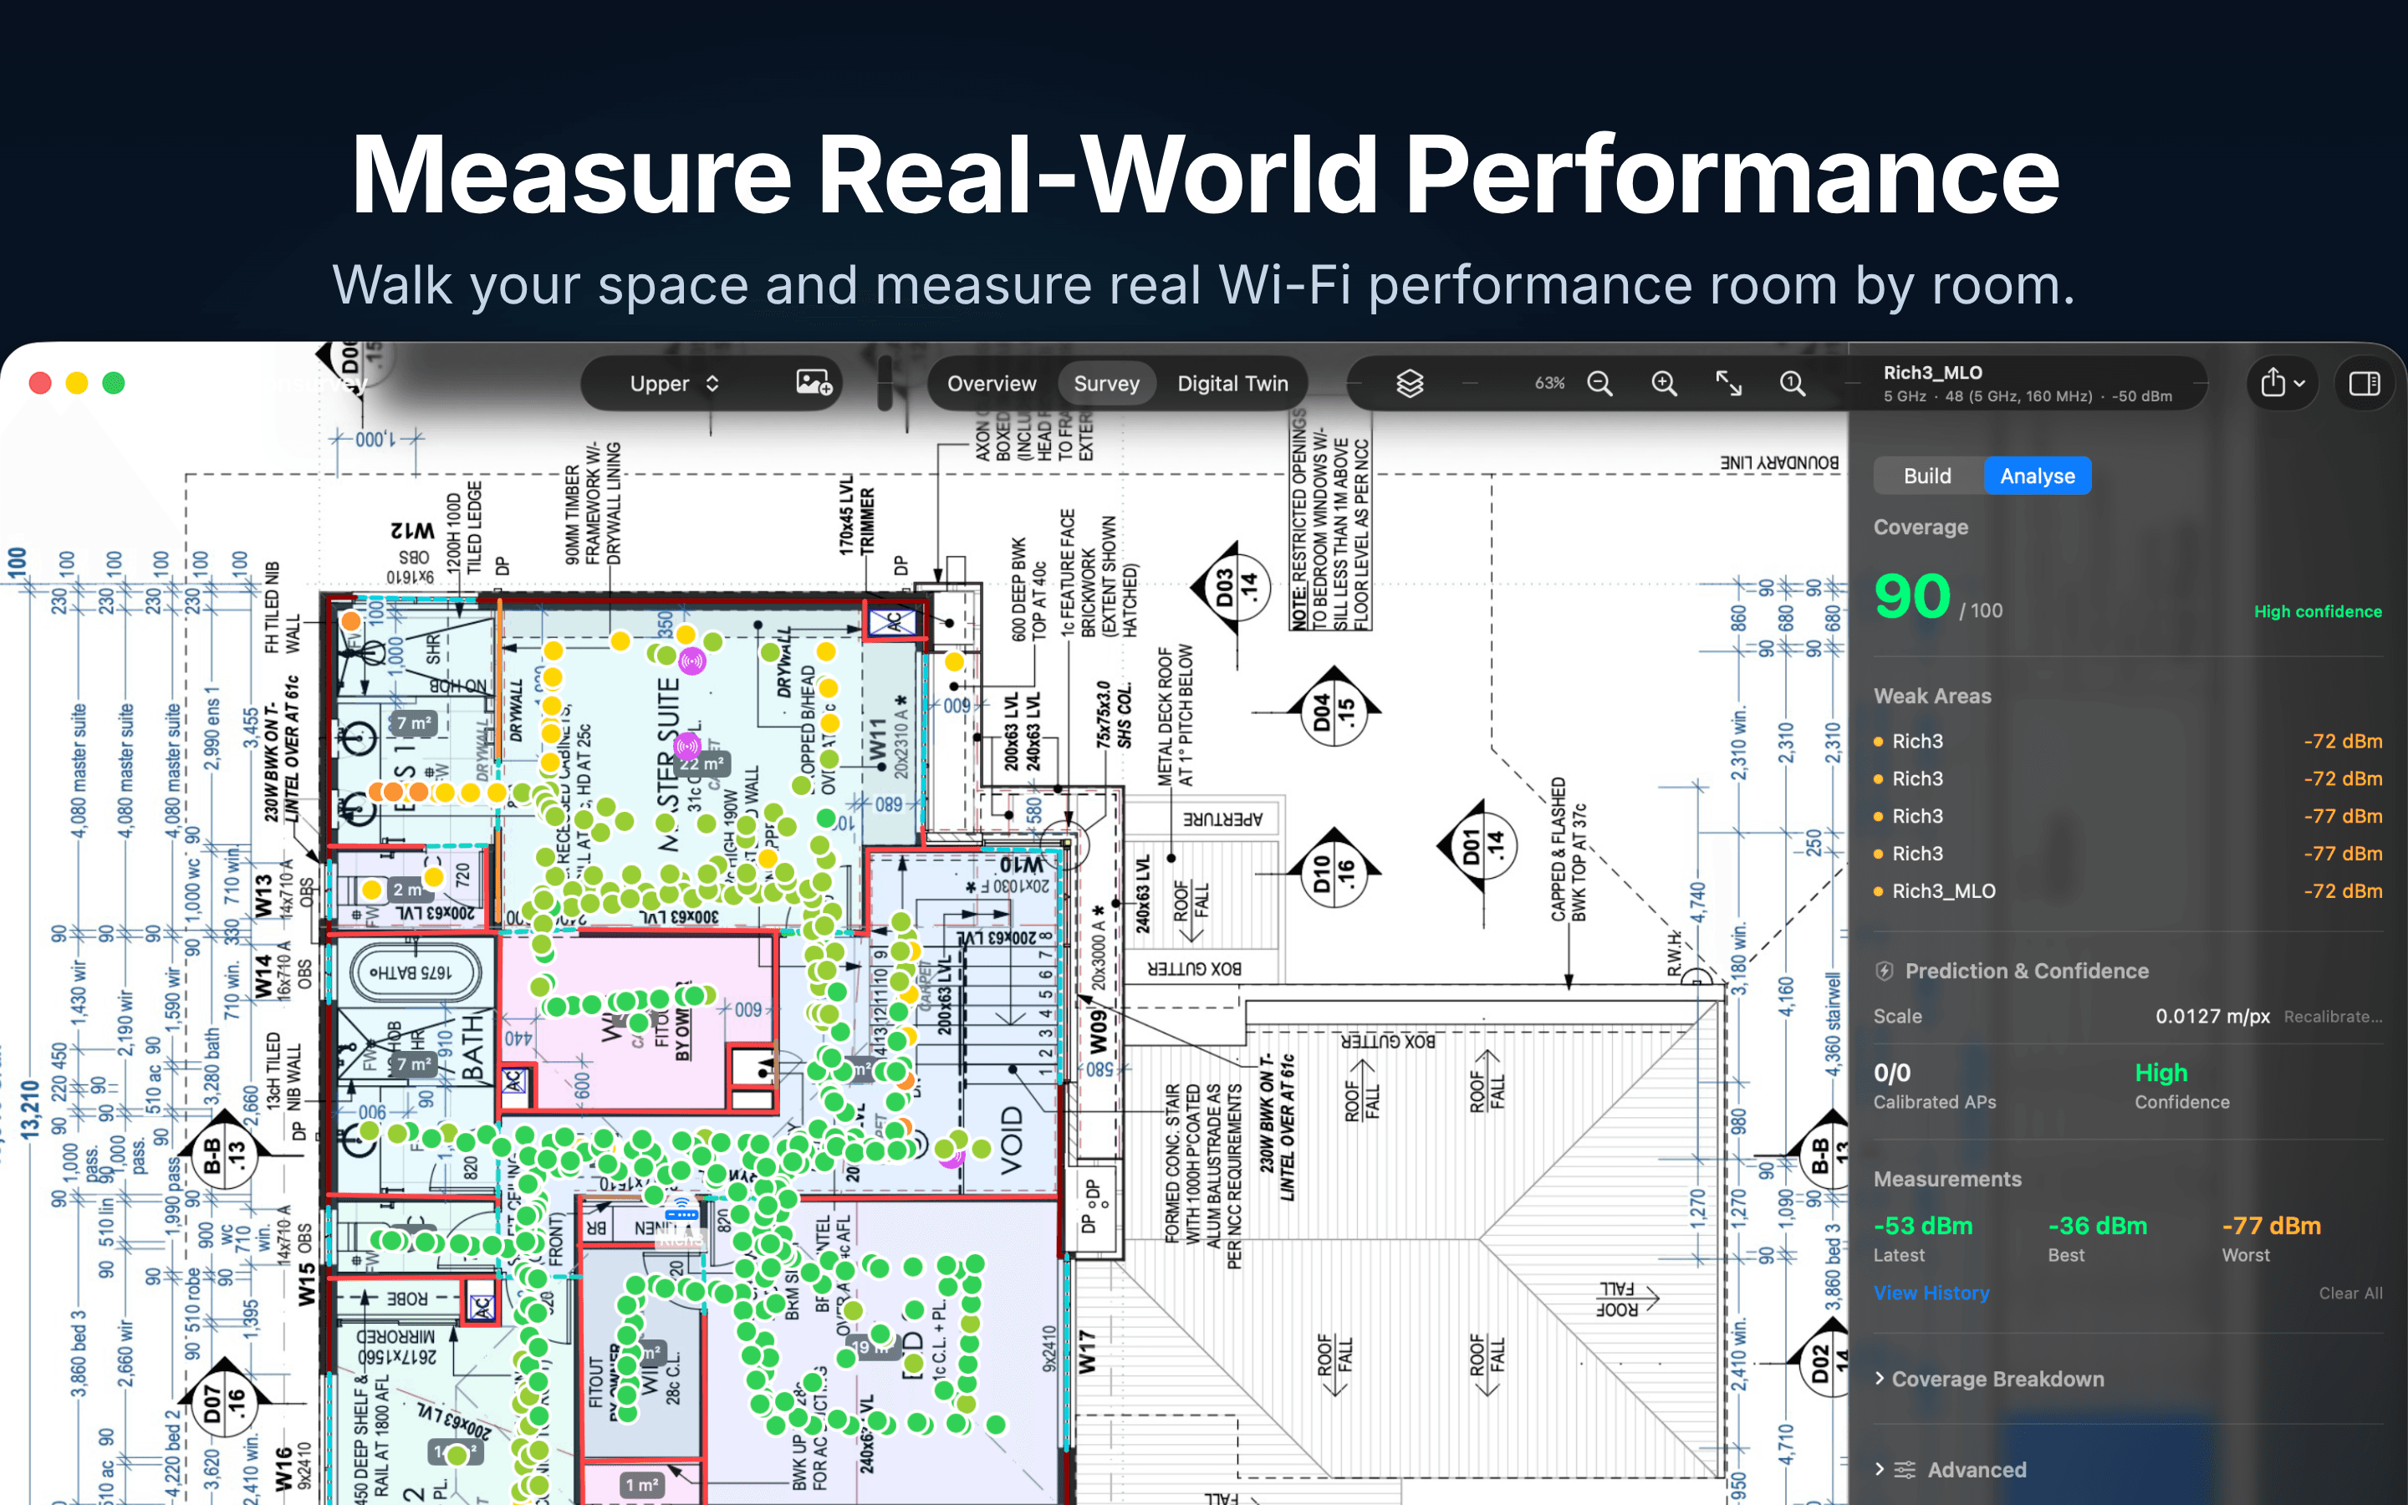Screen dimensions: 2408x1505
Task: Click the zoom out magnifier
Action: pyautogui.click(x=1599, y=383)
